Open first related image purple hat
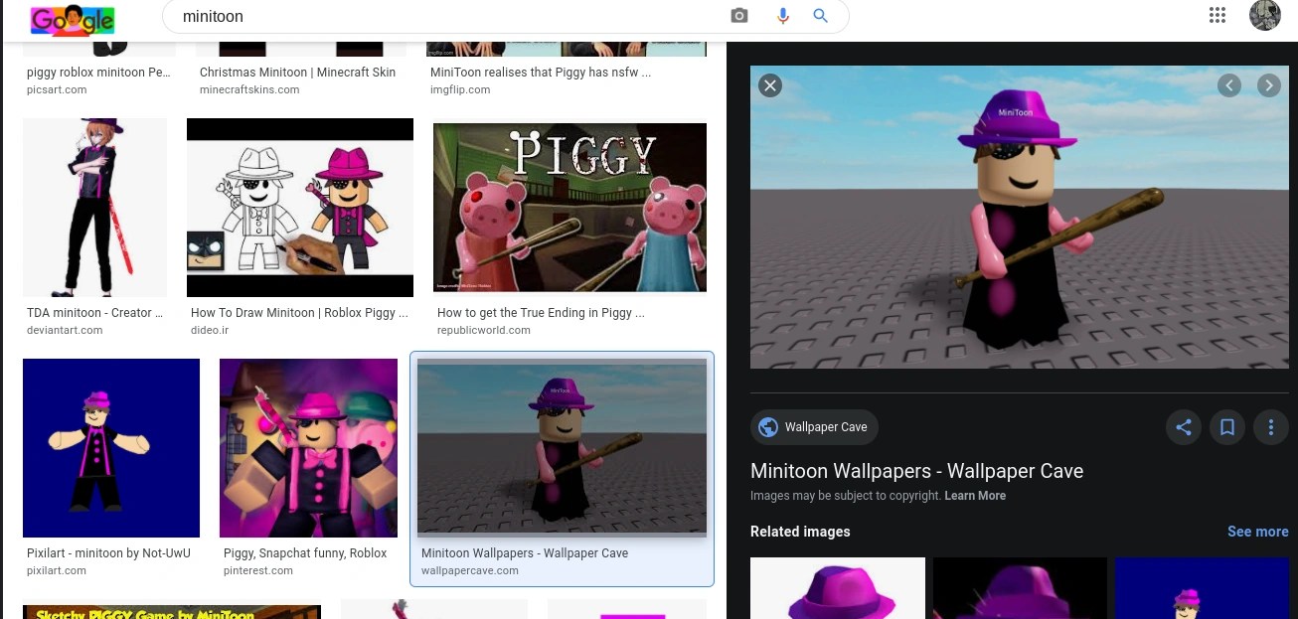Image resolution: width=1298 pixels, height=619 pixels. [837, 588]
